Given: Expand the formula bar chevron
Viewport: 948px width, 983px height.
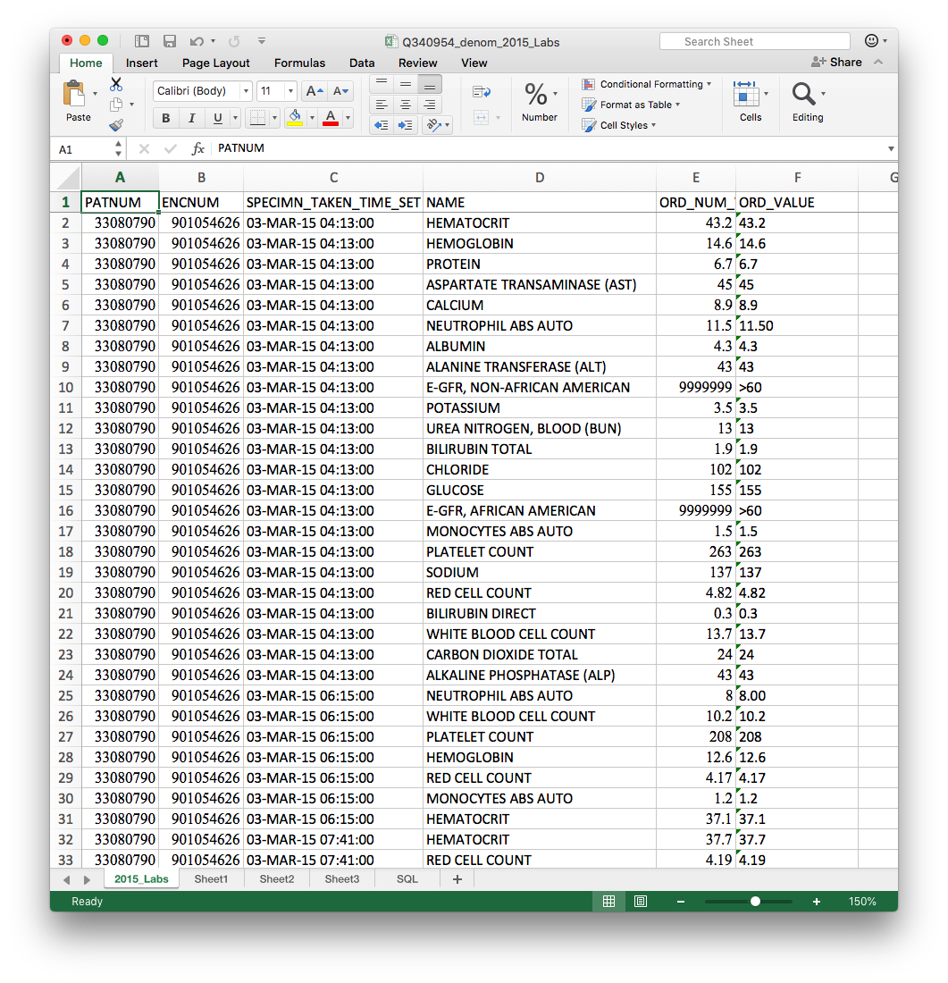Looking at the screenshot, I should click(890, 149).
